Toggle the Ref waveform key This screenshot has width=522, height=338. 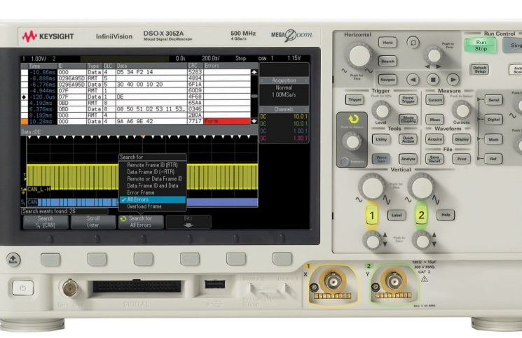click(494, 159)
